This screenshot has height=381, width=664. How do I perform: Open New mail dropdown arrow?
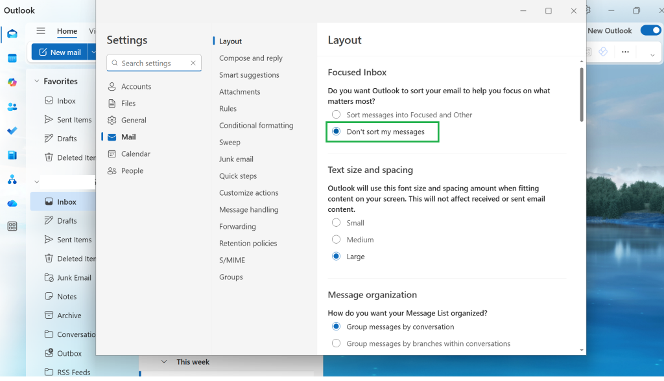pyautogui.click(x=92, y=52)
